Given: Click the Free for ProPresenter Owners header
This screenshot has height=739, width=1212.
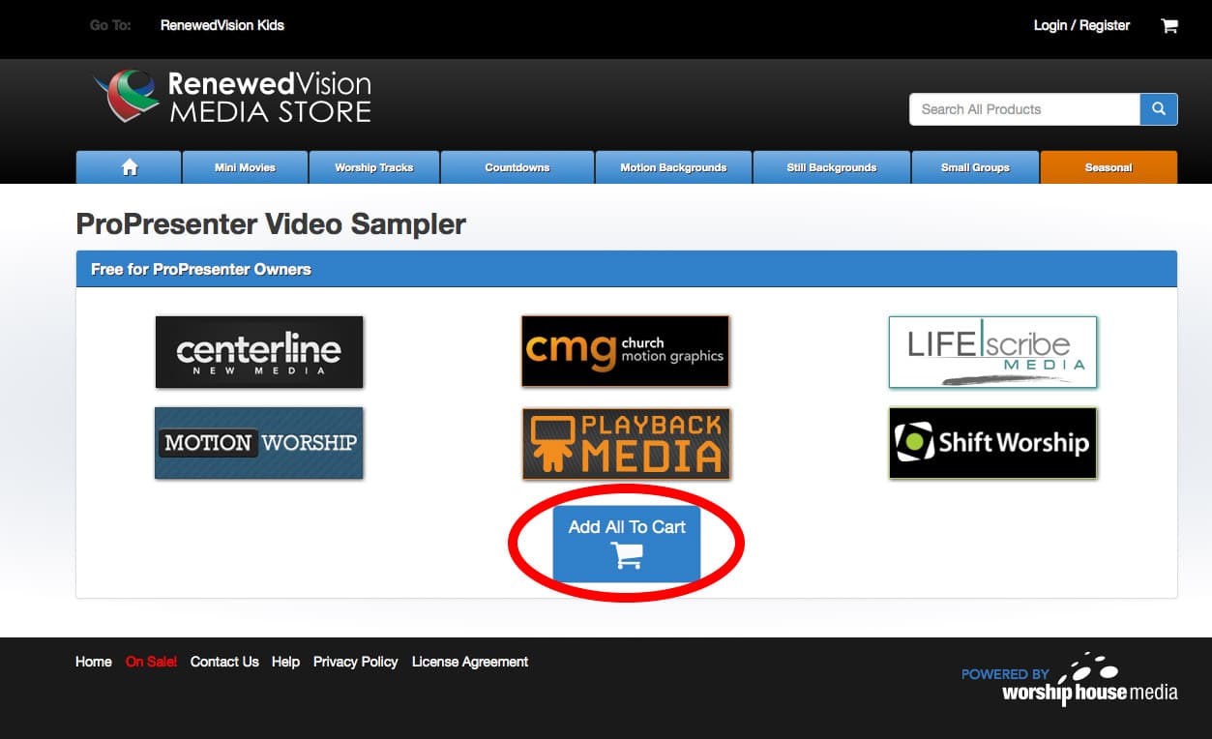Looking at the screenshot, I should click(x=627, y=269).
